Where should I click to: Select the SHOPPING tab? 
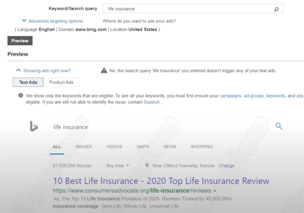(202, 146)
